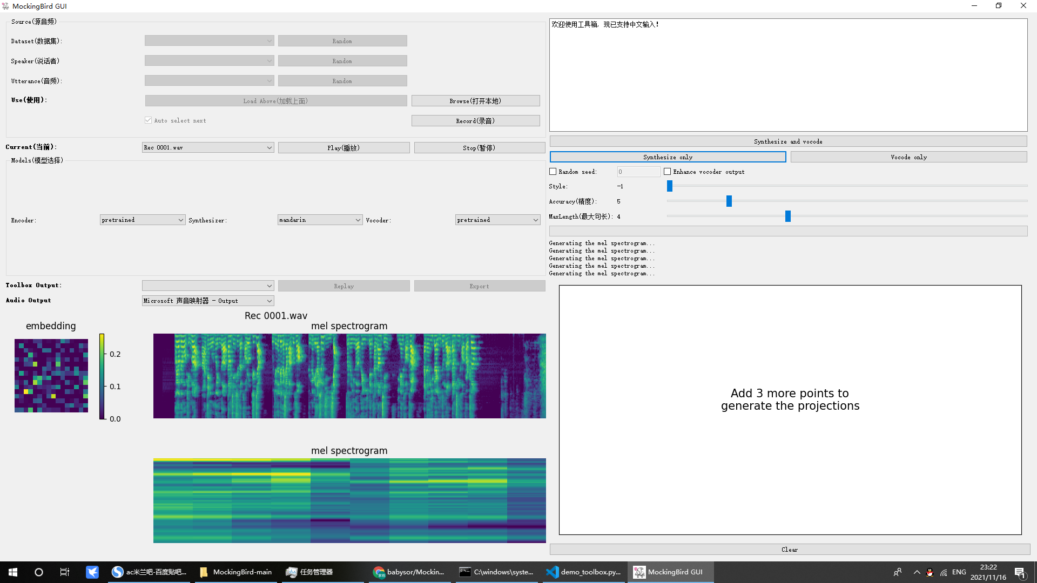This screenshot has width=1037, height=583.
Task: Open VS Code demo_toolbox.py taskbar item
Action: (x=583, y=572)
